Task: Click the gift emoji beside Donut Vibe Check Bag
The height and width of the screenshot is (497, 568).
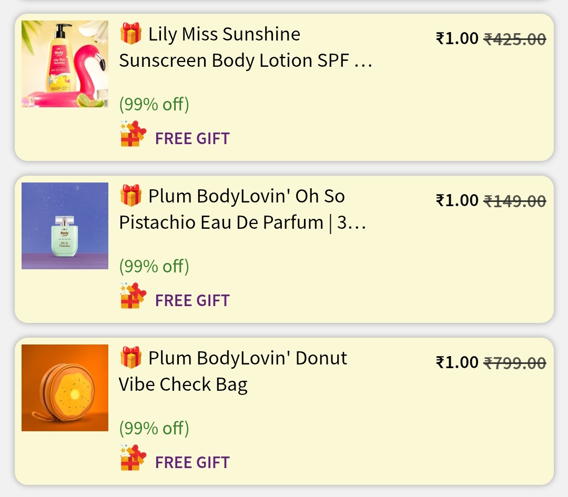Action: 130,358
